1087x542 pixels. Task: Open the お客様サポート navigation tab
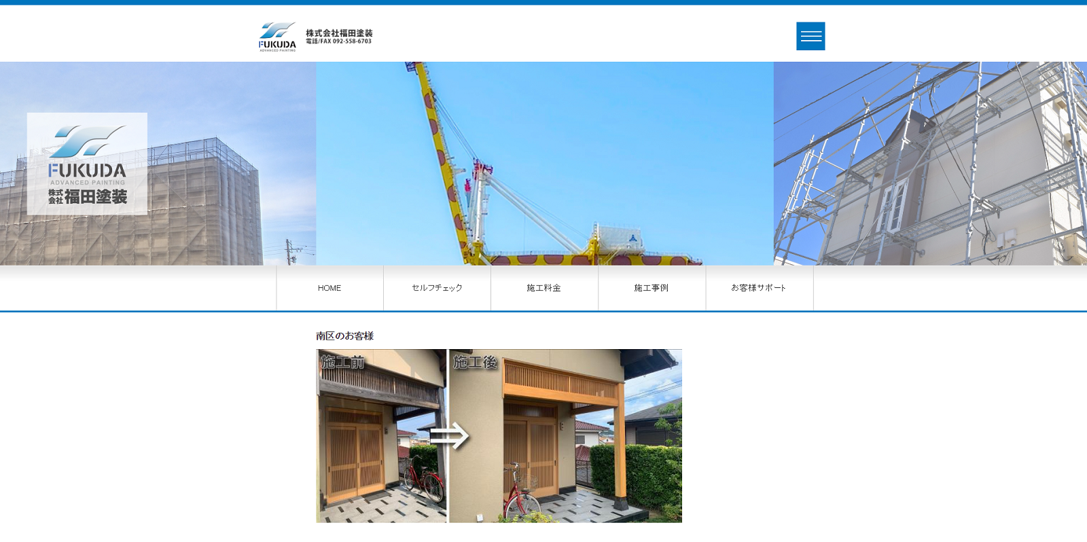[759, 288]
